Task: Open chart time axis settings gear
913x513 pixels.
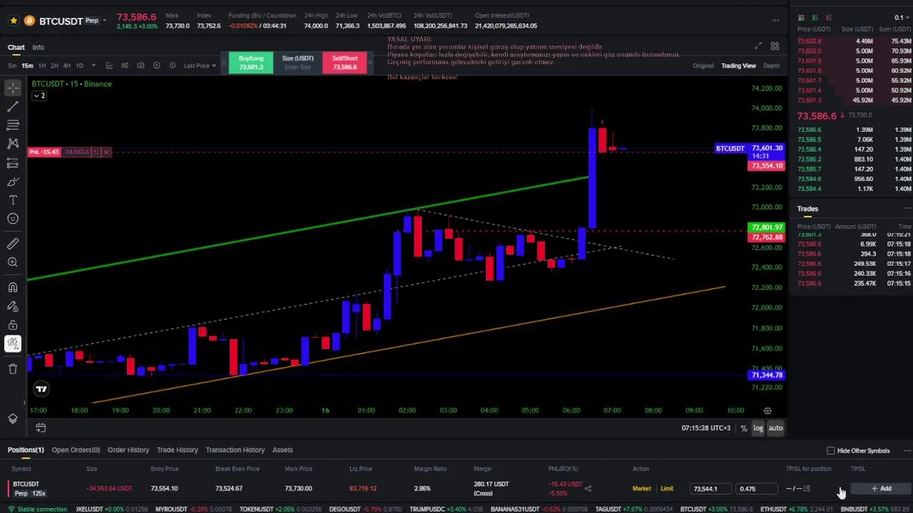Action: pos(767,410)
